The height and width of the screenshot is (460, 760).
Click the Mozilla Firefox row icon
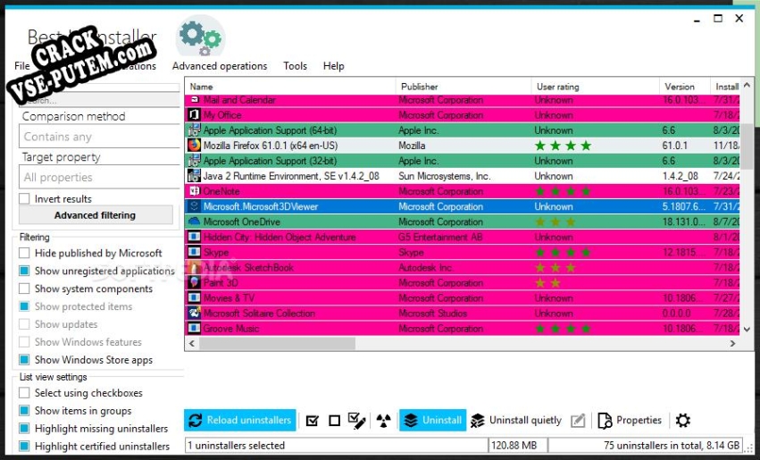coord(194,146)
